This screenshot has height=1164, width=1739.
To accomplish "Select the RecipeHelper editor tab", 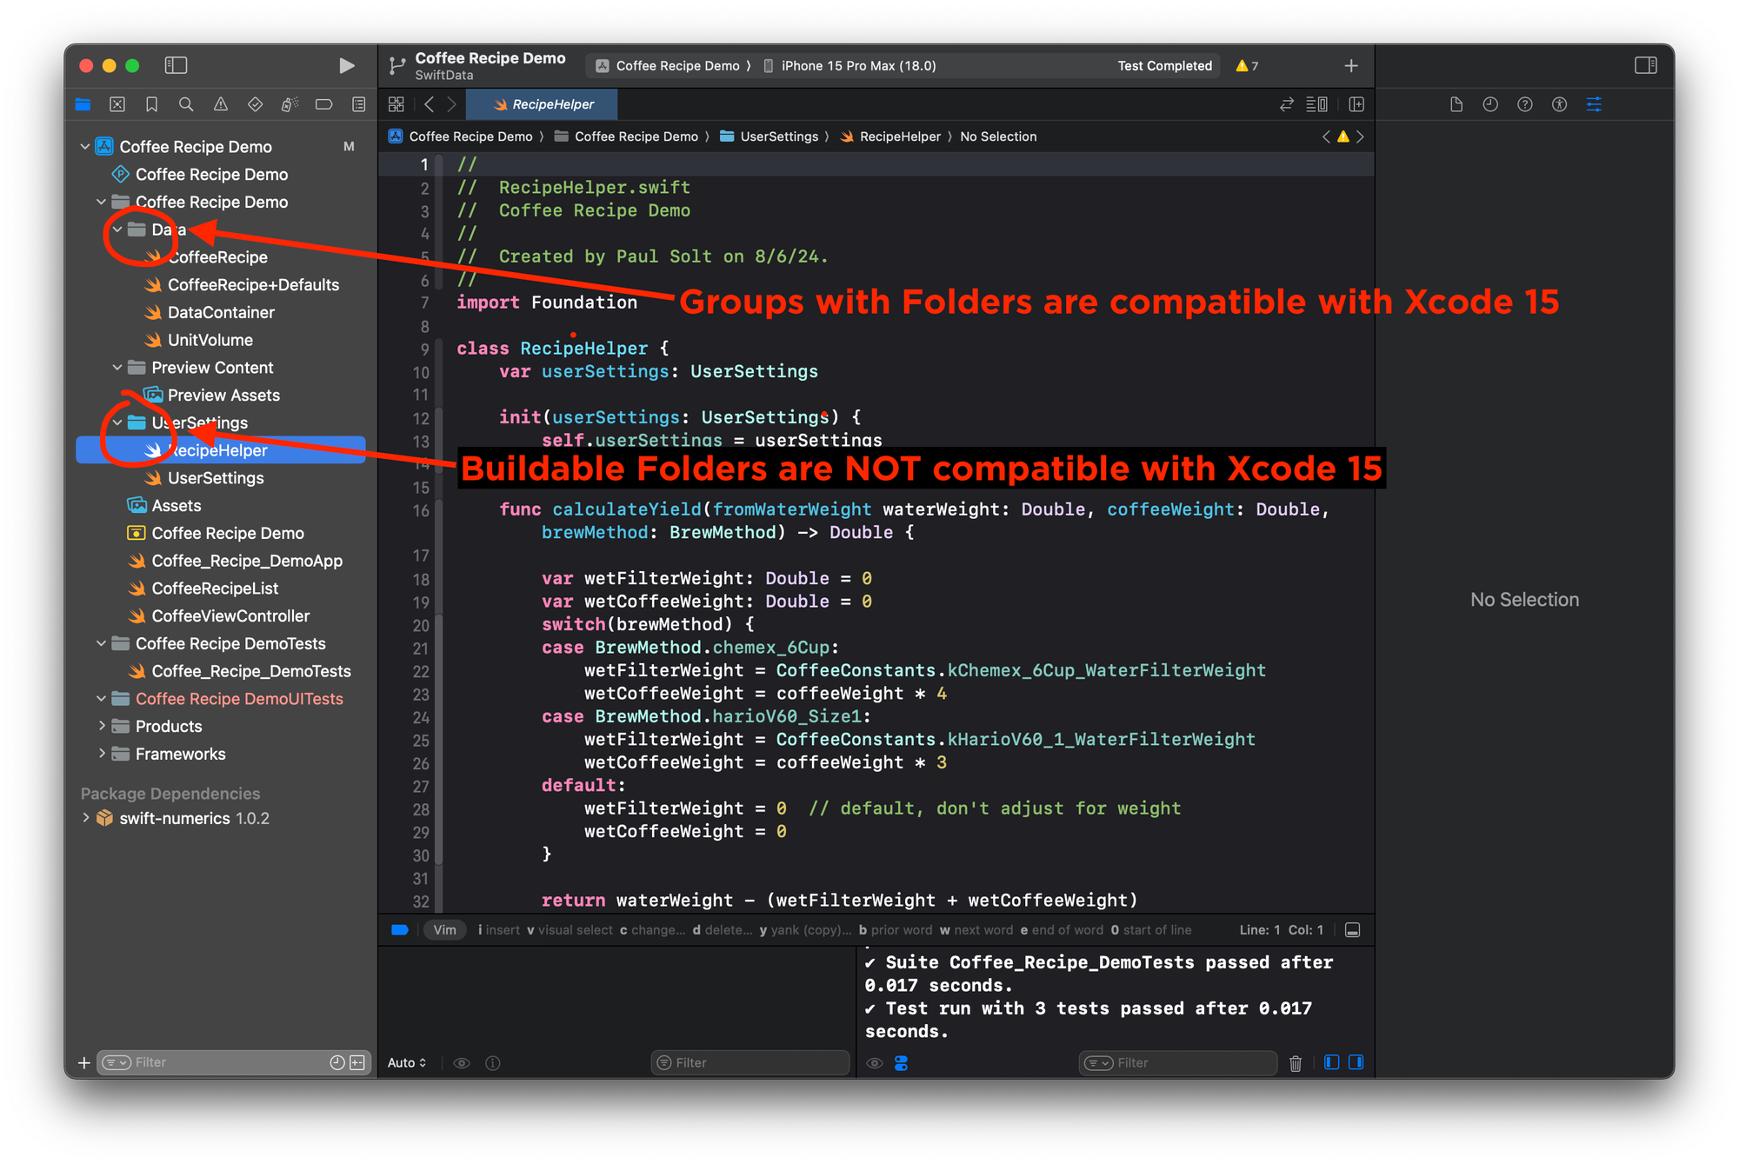I will 543,104.
